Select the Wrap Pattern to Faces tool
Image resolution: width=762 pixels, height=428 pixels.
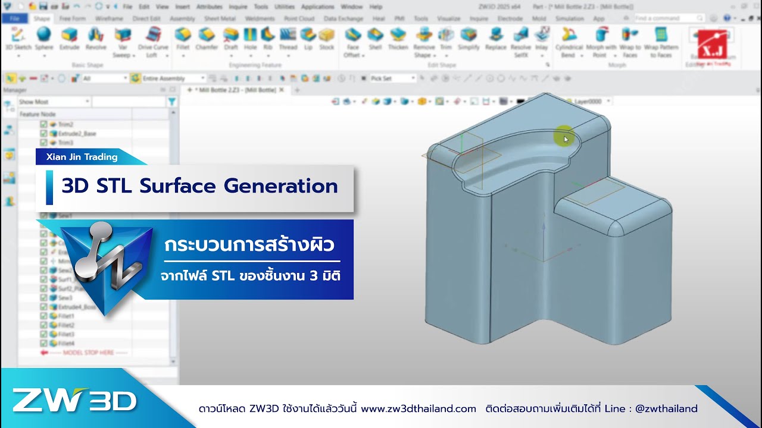[661, 42]
